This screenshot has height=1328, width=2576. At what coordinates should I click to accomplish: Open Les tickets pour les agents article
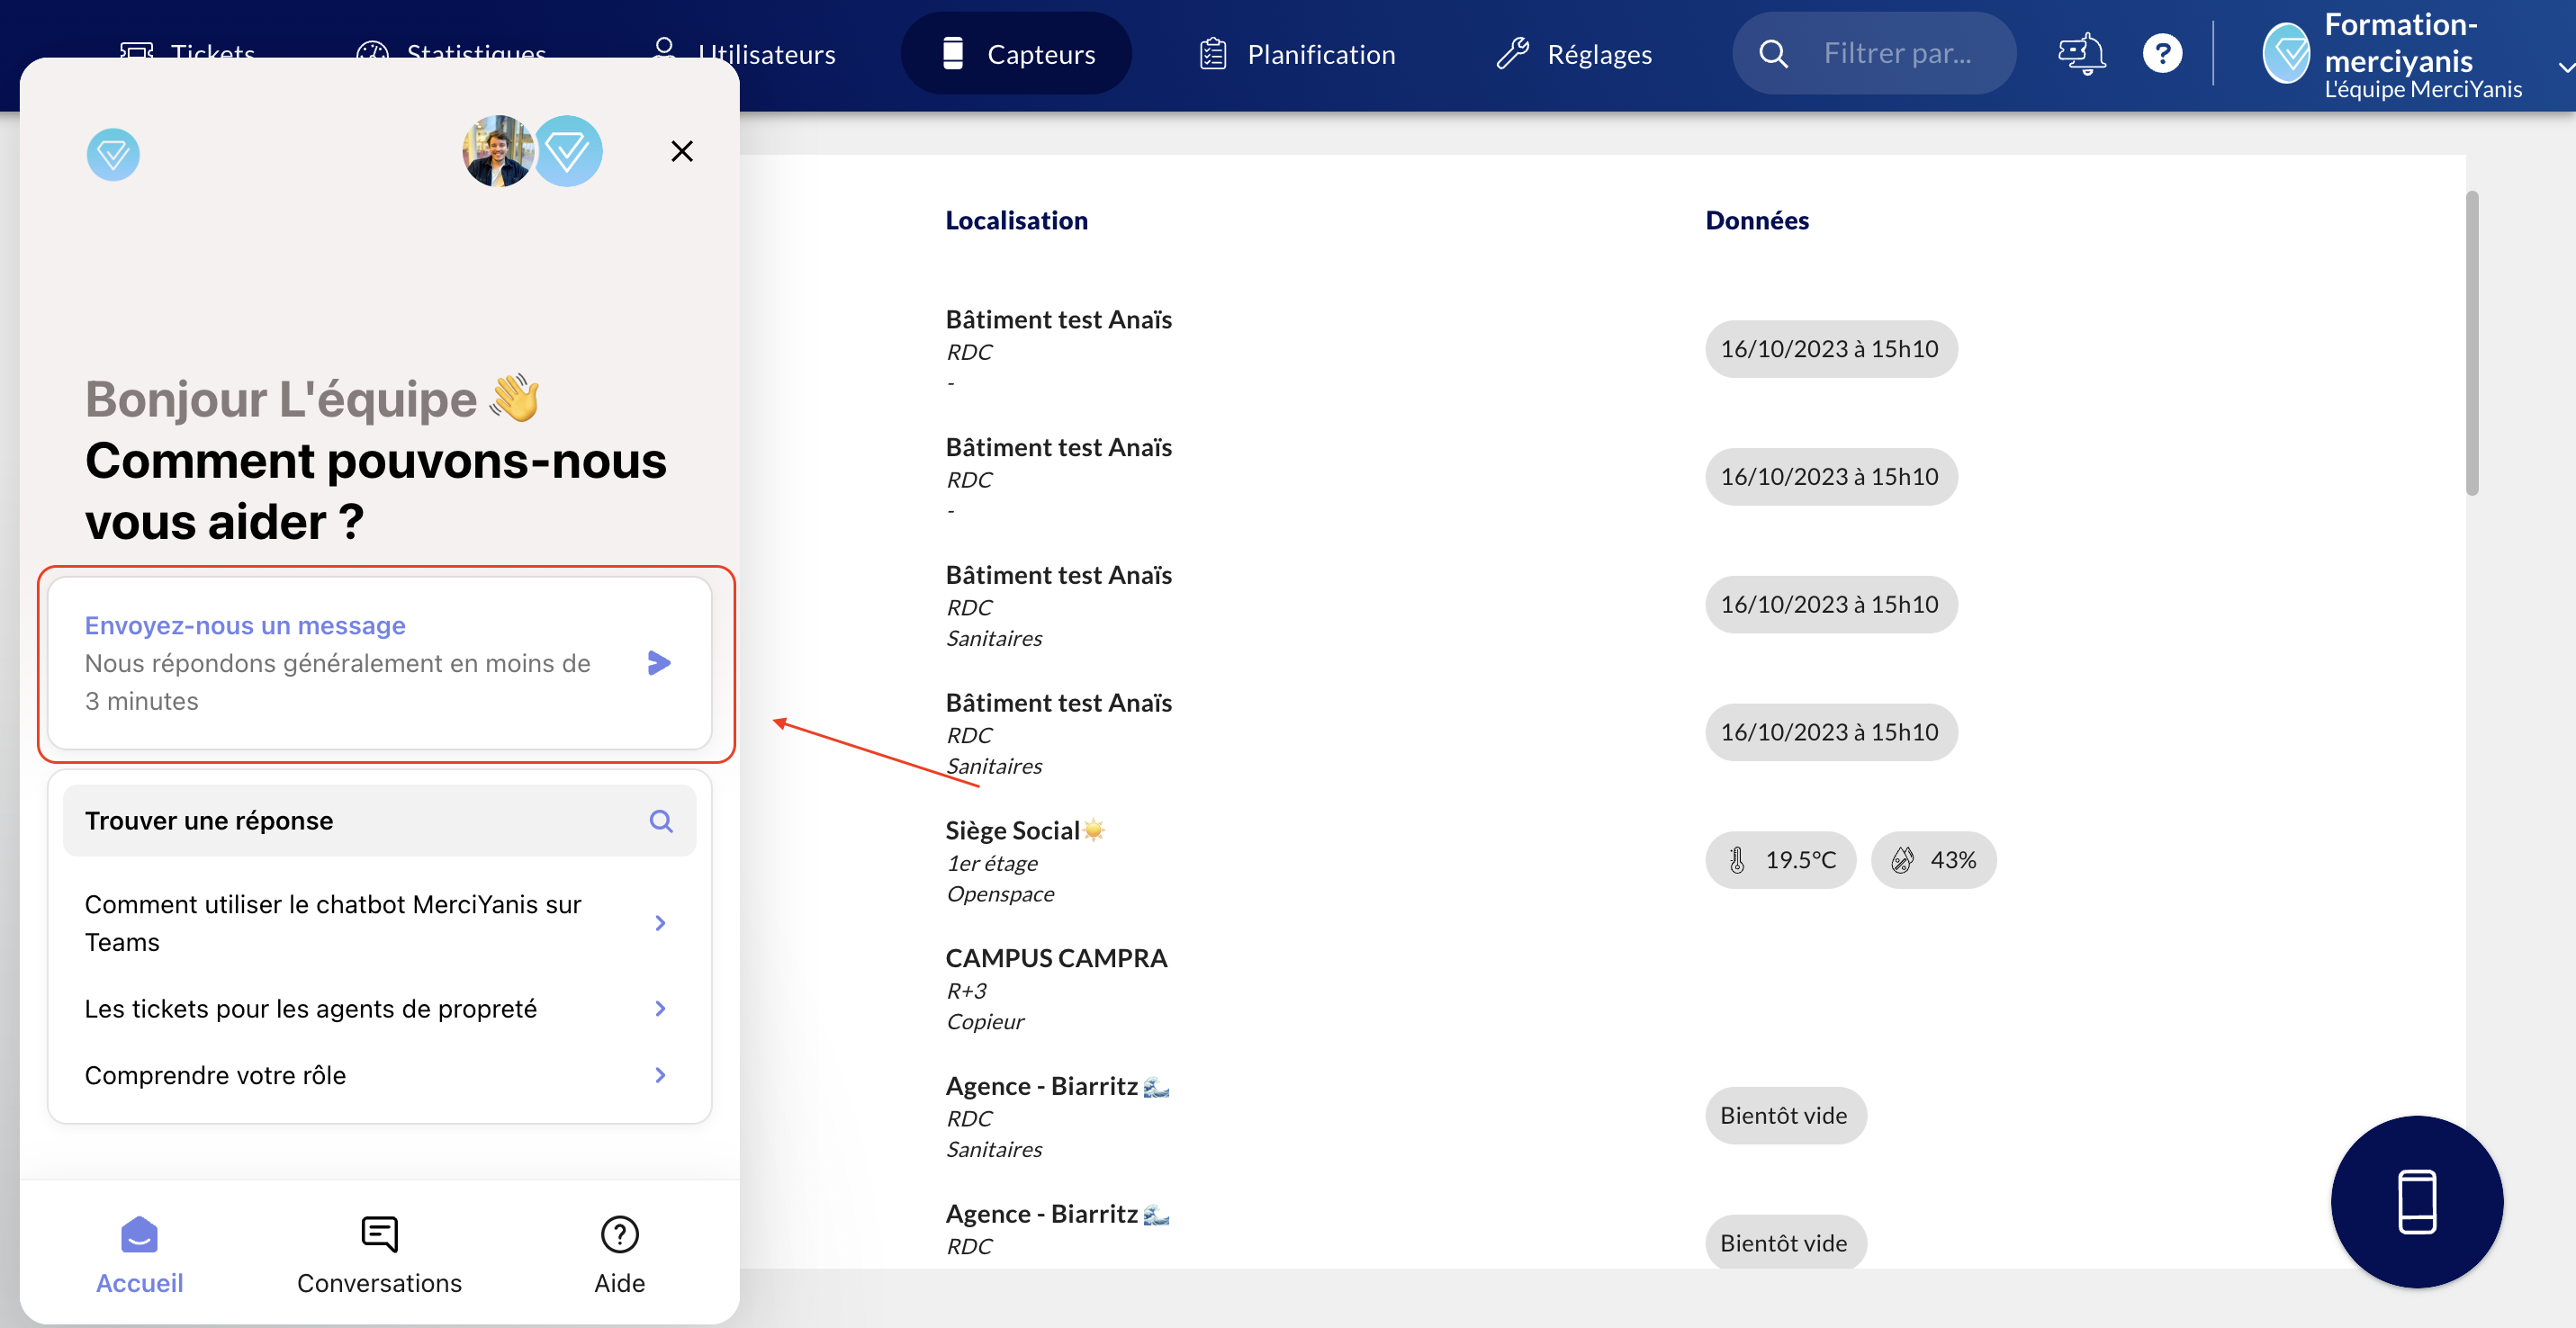click(x=379, y=1009)
